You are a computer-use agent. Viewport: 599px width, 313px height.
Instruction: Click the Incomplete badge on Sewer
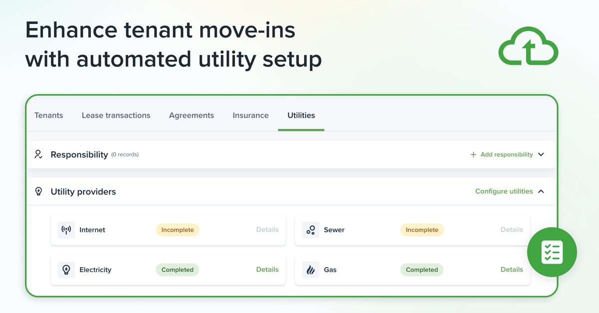[x=422, y=230]
